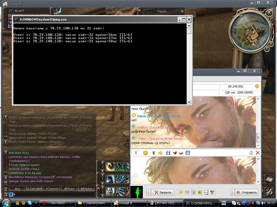Image resolution: width=277 pixels, height=207 pixels.
Task: Expand the chat window resize handle
Action: [x=5, y=148]
